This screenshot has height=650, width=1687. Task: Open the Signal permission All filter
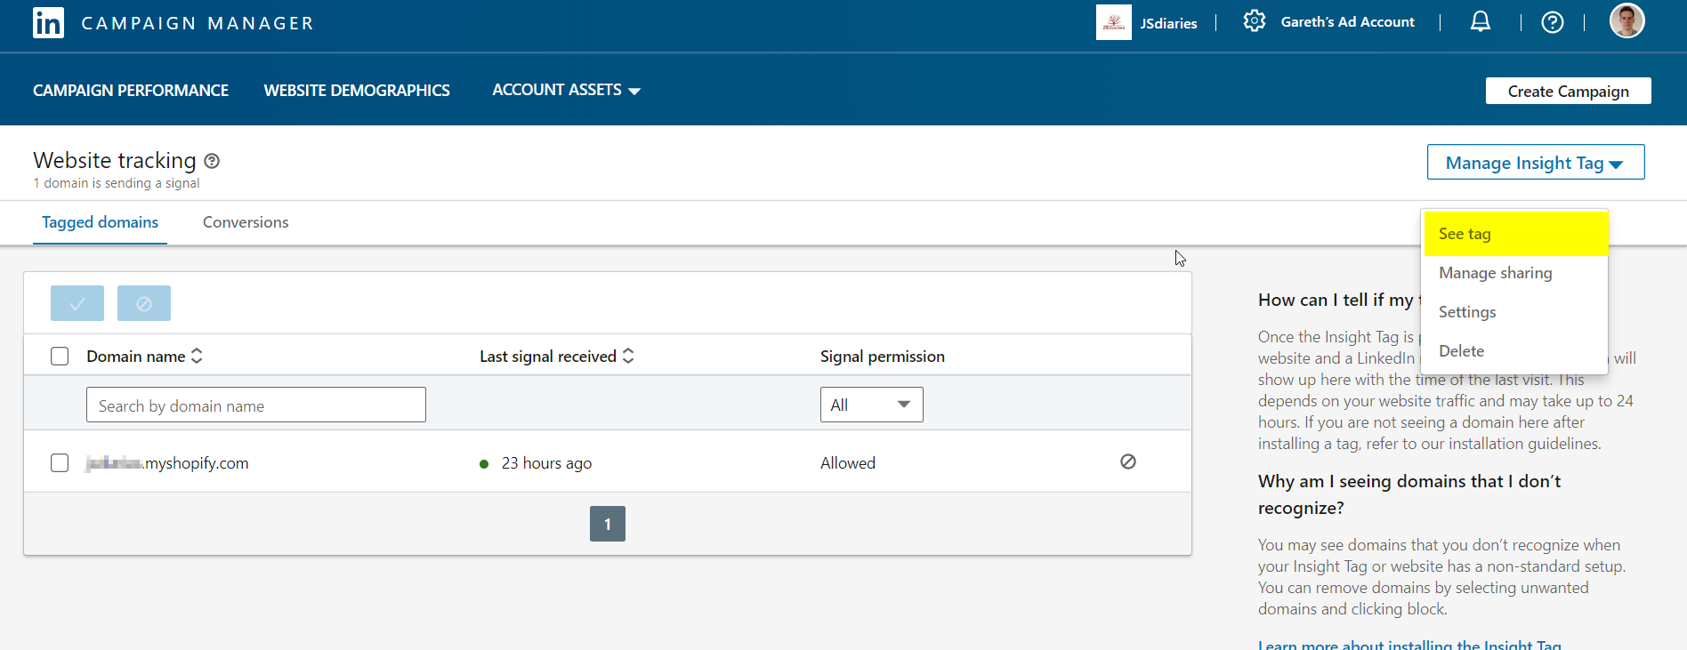(x=871, y=405)
